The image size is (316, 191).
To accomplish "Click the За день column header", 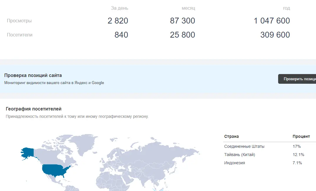I will coord(120,8).
